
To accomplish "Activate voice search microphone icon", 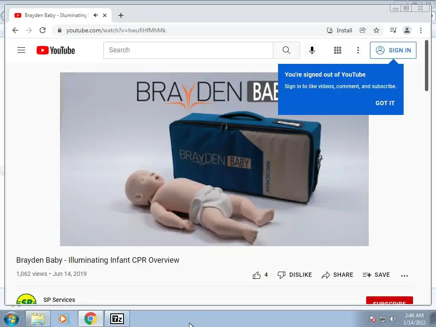I will coord(312,50).
